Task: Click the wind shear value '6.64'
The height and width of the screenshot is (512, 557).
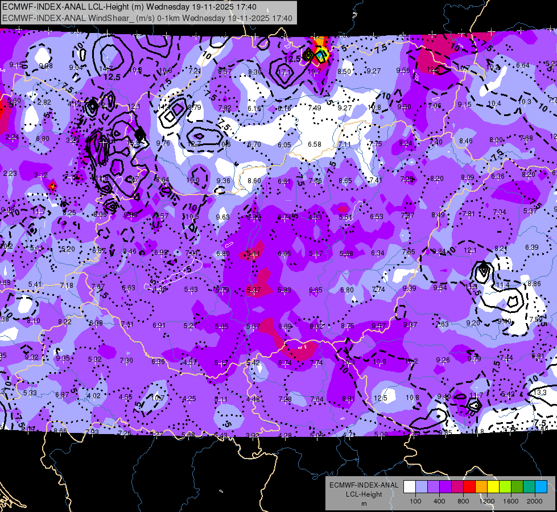Action: coord(523,65)
